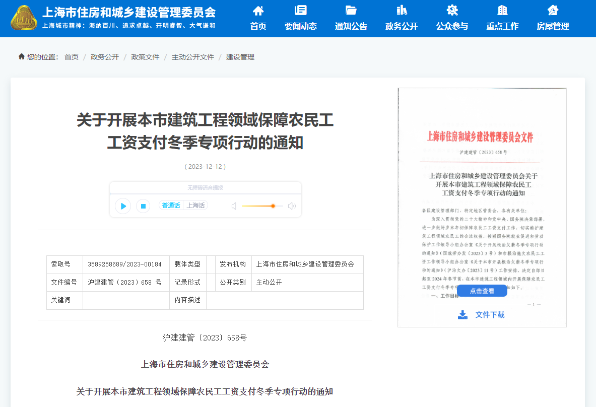Click the 点击查看 button on the preview
The image size is (596, 407).
(482, 291)
